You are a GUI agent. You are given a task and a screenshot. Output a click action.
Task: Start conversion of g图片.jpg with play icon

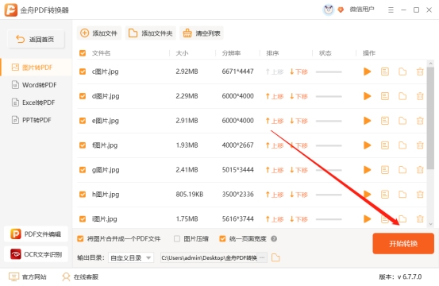point(367,170)
